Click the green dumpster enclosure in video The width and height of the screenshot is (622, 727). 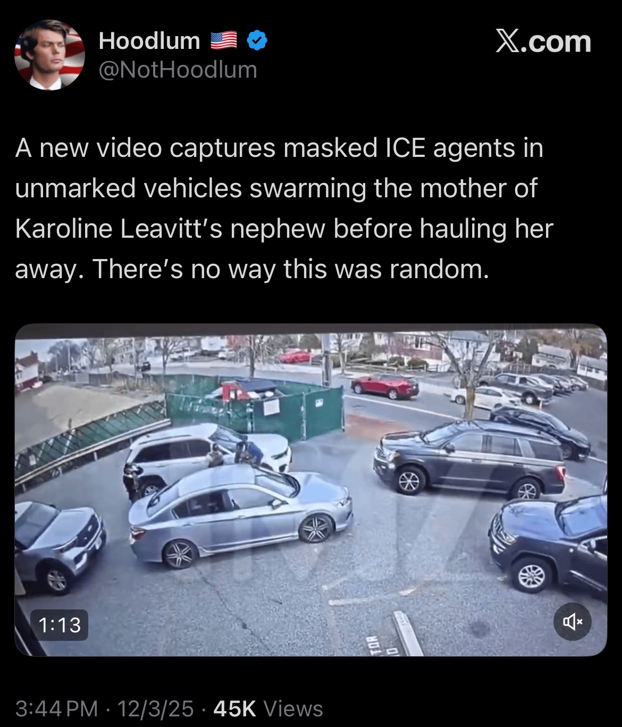coord(255,405)
